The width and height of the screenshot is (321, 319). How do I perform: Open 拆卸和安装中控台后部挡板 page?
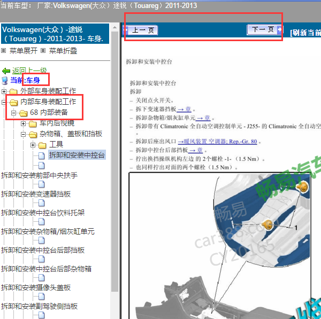coord(43,250)
